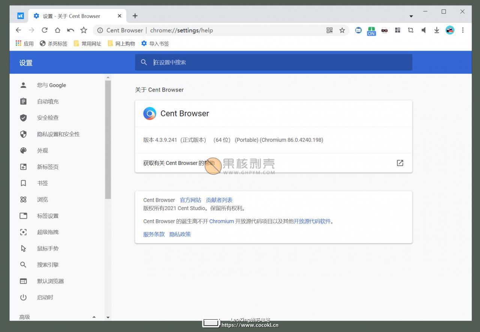Open a new tab with the plus button
The image size is (480, 332).
135,16
